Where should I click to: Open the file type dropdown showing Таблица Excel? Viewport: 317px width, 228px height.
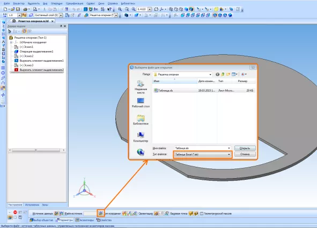pyautogui.click(x=203, y=155)
